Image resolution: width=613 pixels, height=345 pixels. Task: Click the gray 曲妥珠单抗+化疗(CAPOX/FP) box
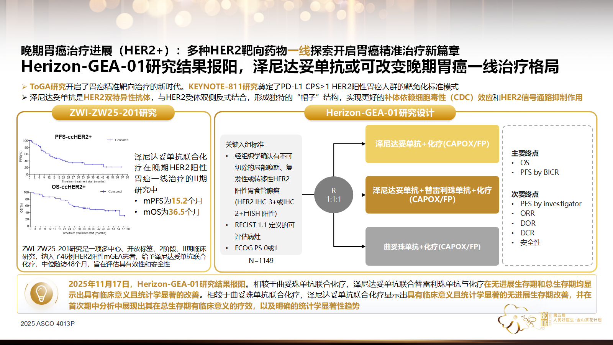[x=432, y=246]
